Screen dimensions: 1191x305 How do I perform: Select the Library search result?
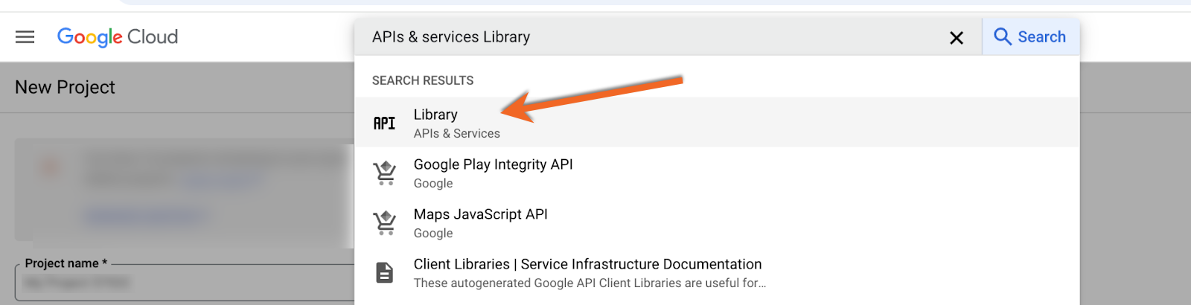point(717,123)
